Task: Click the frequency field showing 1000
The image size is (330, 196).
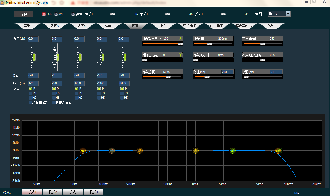Action: coord(79,83)
